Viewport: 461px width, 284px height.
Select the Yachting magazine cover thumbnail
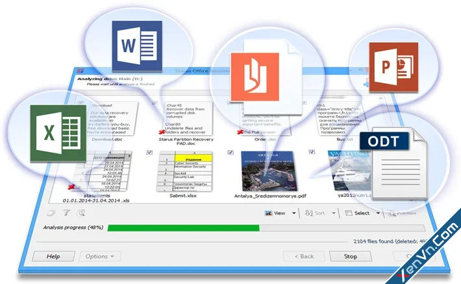click(350, 171)
